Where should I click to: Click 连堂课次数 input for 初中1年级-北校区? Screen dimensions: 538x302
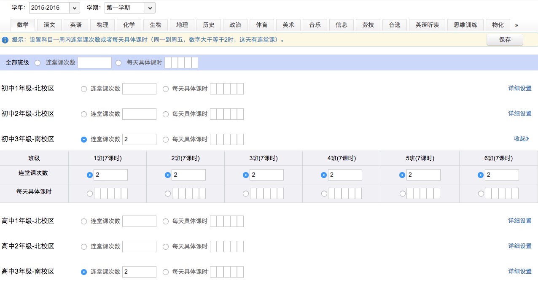(139, 89)
